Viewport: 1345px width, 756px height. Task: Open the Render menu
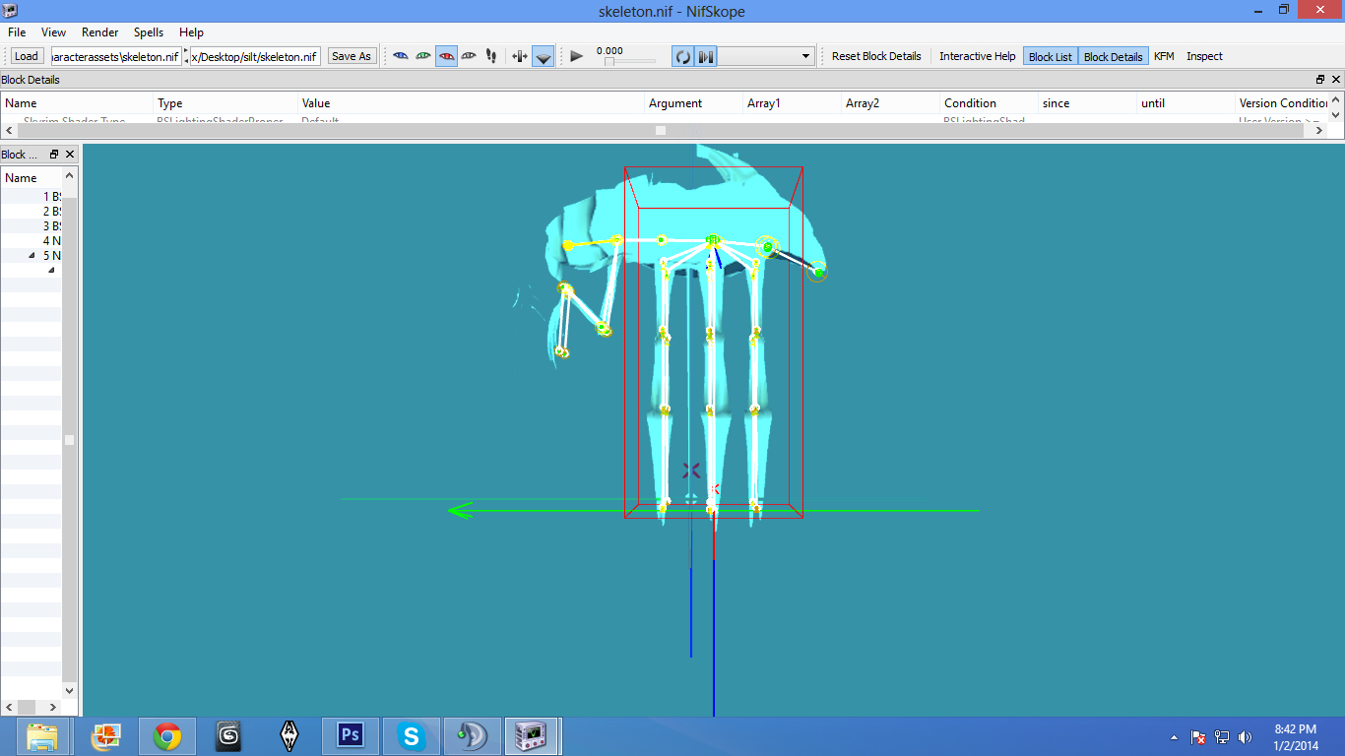tap(99, 32)
